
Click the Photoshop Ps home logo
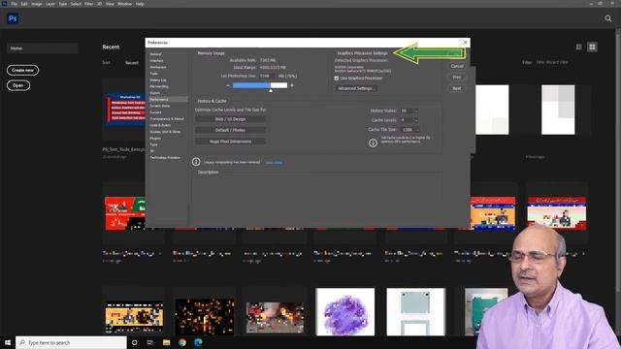pyautogui.click(x=13, y=18)
